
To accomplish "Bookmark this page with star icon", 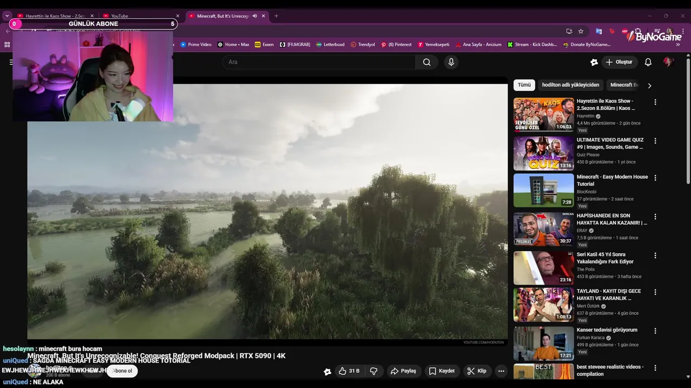I will pyautogui.click(x=581, y=31).
